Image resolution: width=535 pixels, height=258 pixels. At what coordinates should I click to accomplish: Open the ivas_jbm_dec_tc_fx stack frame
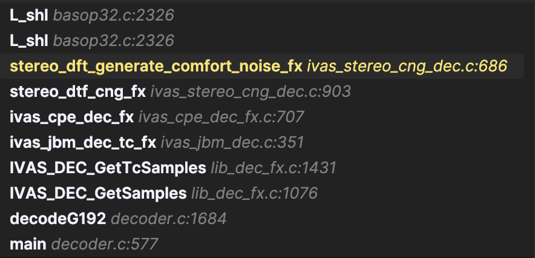pos(83,143)
